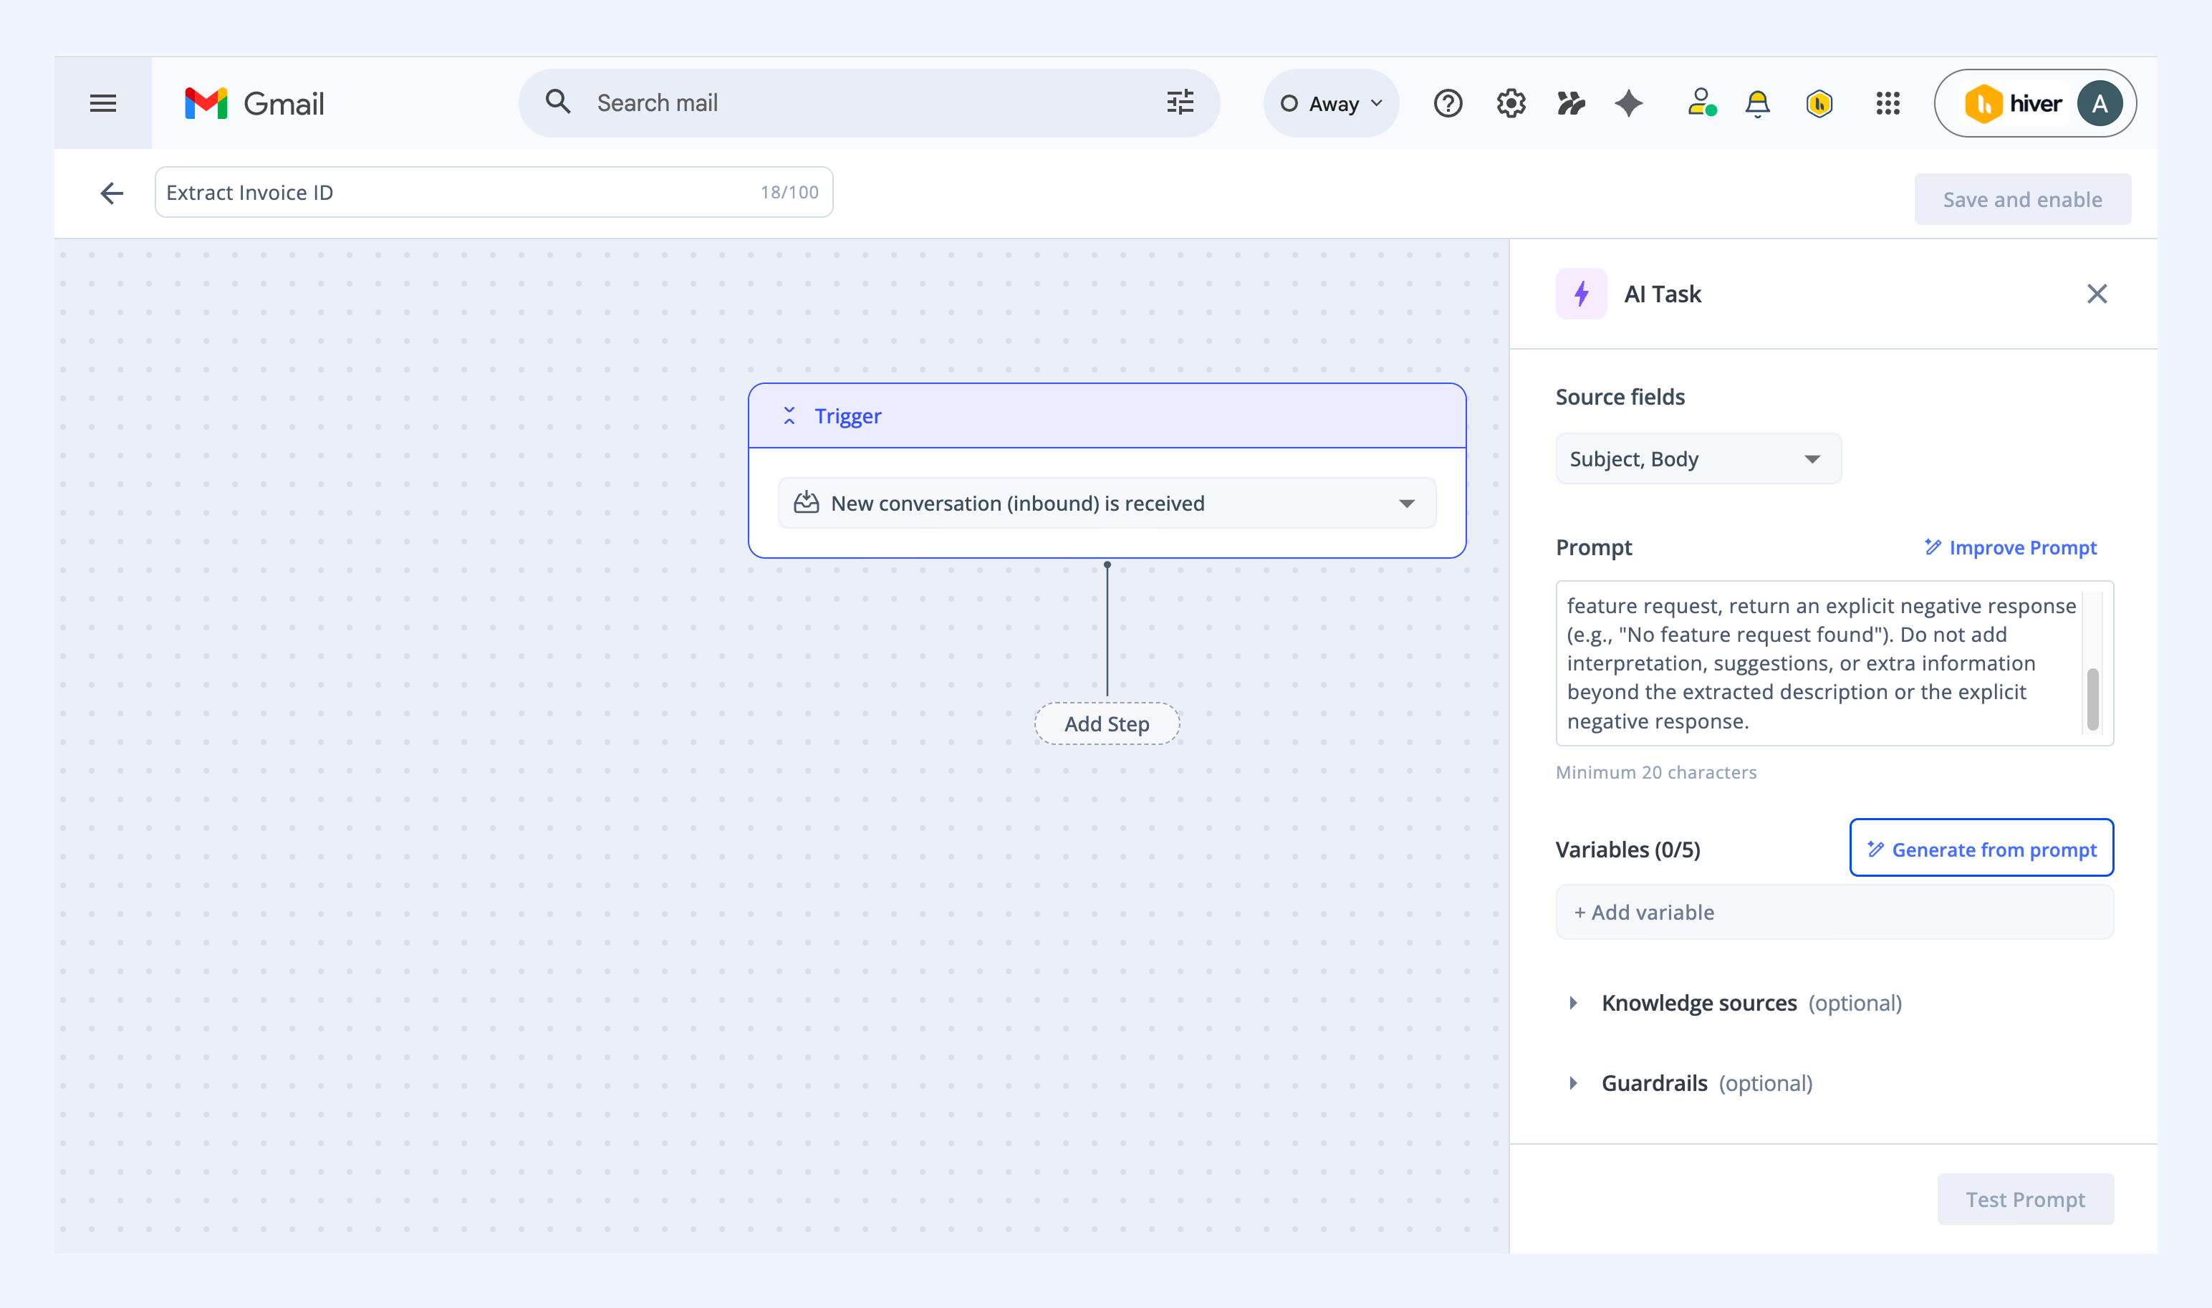
Task: Click Add Step on the canvas
Action: pyautogui.click(x=1107, y=723)
